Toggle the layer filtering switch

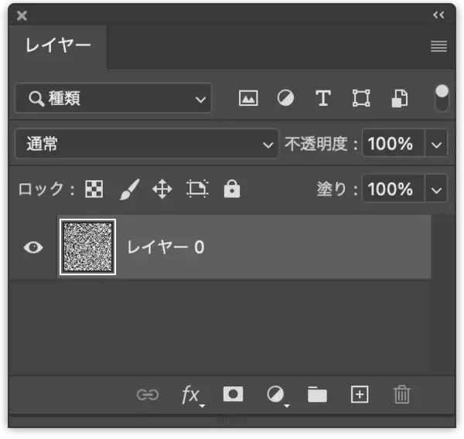click(x=442, y=97)
